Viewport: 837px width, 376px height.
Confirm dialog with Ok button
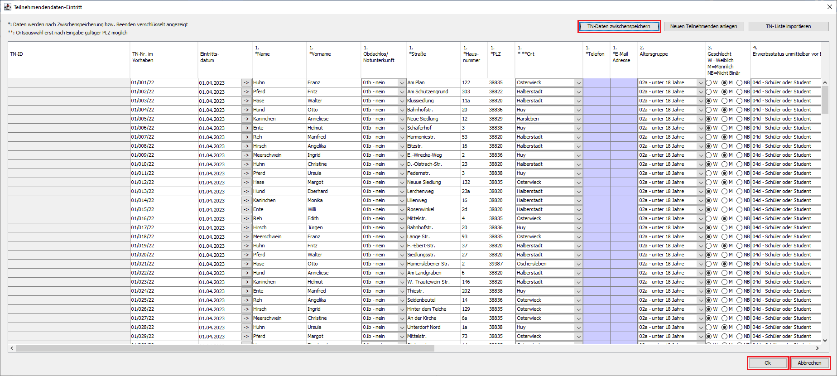click(768, 363)
